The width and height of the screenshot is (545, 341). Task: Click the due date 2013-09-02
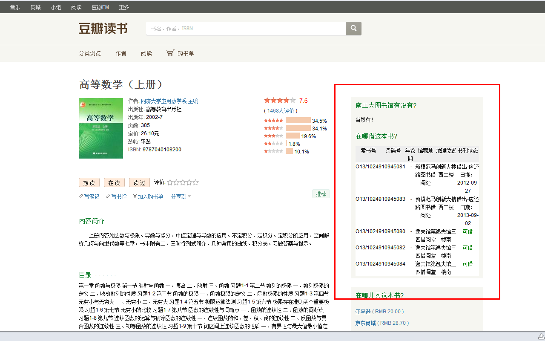[468, 219]
